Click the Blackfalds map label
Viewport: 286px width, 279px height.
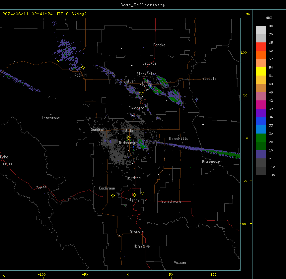[x=146, y=74]
